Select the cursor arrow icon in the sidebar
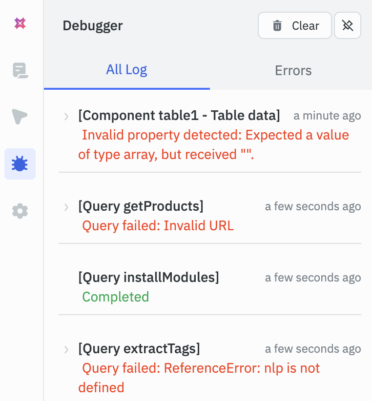Image resolution: width=372 pixels, height=401 pixels. coord(20,117)
